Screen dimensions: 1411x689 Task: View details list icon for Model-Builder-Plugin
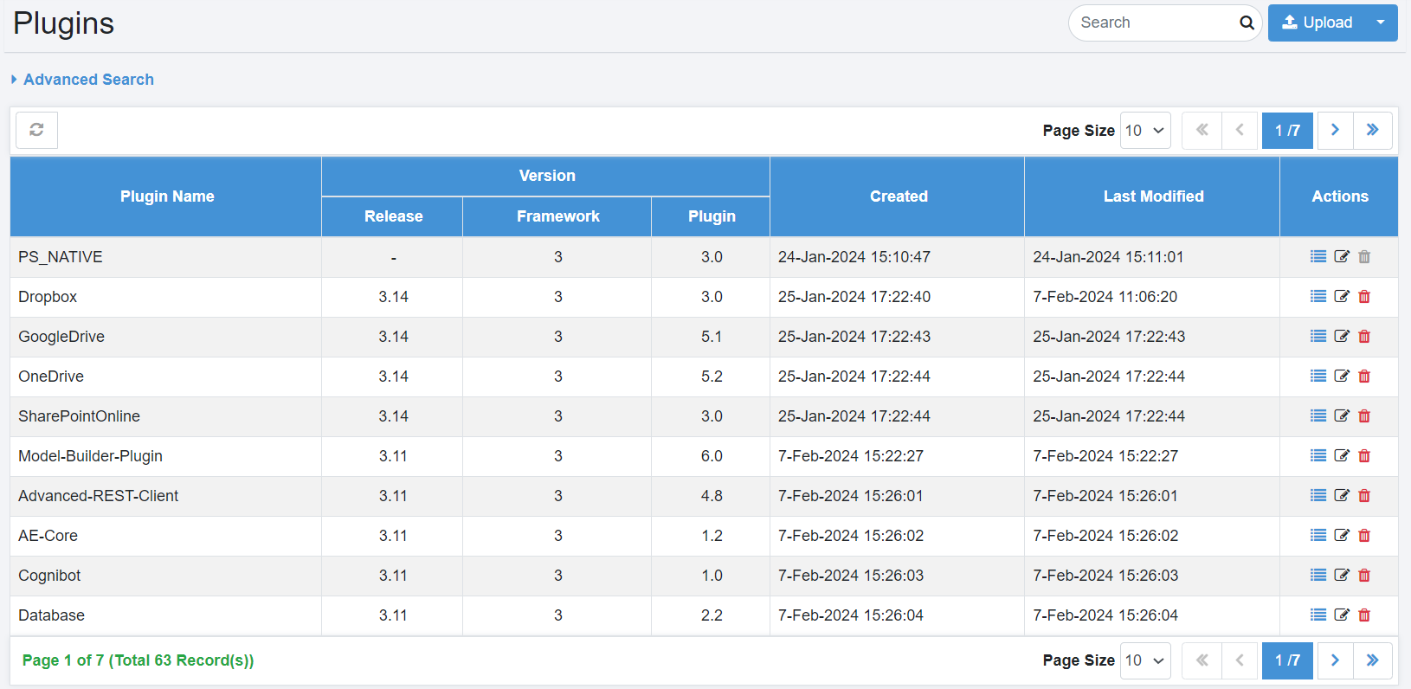[x=1318, y=455]
